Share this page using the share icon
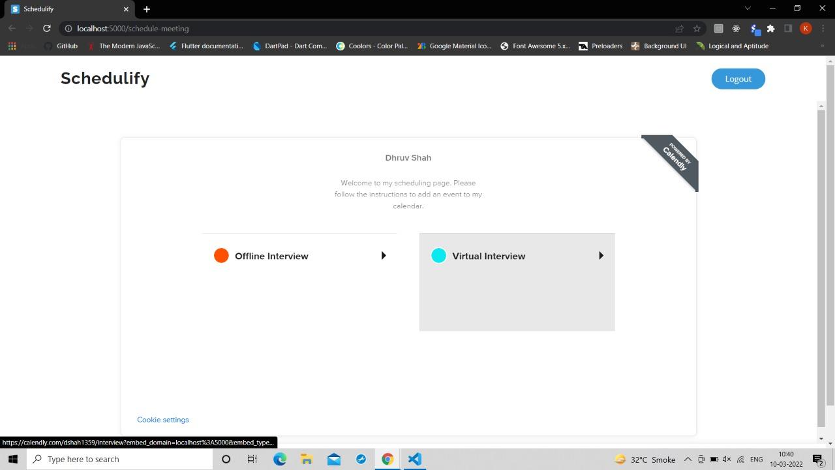835x470 pixels. (679, 28)
